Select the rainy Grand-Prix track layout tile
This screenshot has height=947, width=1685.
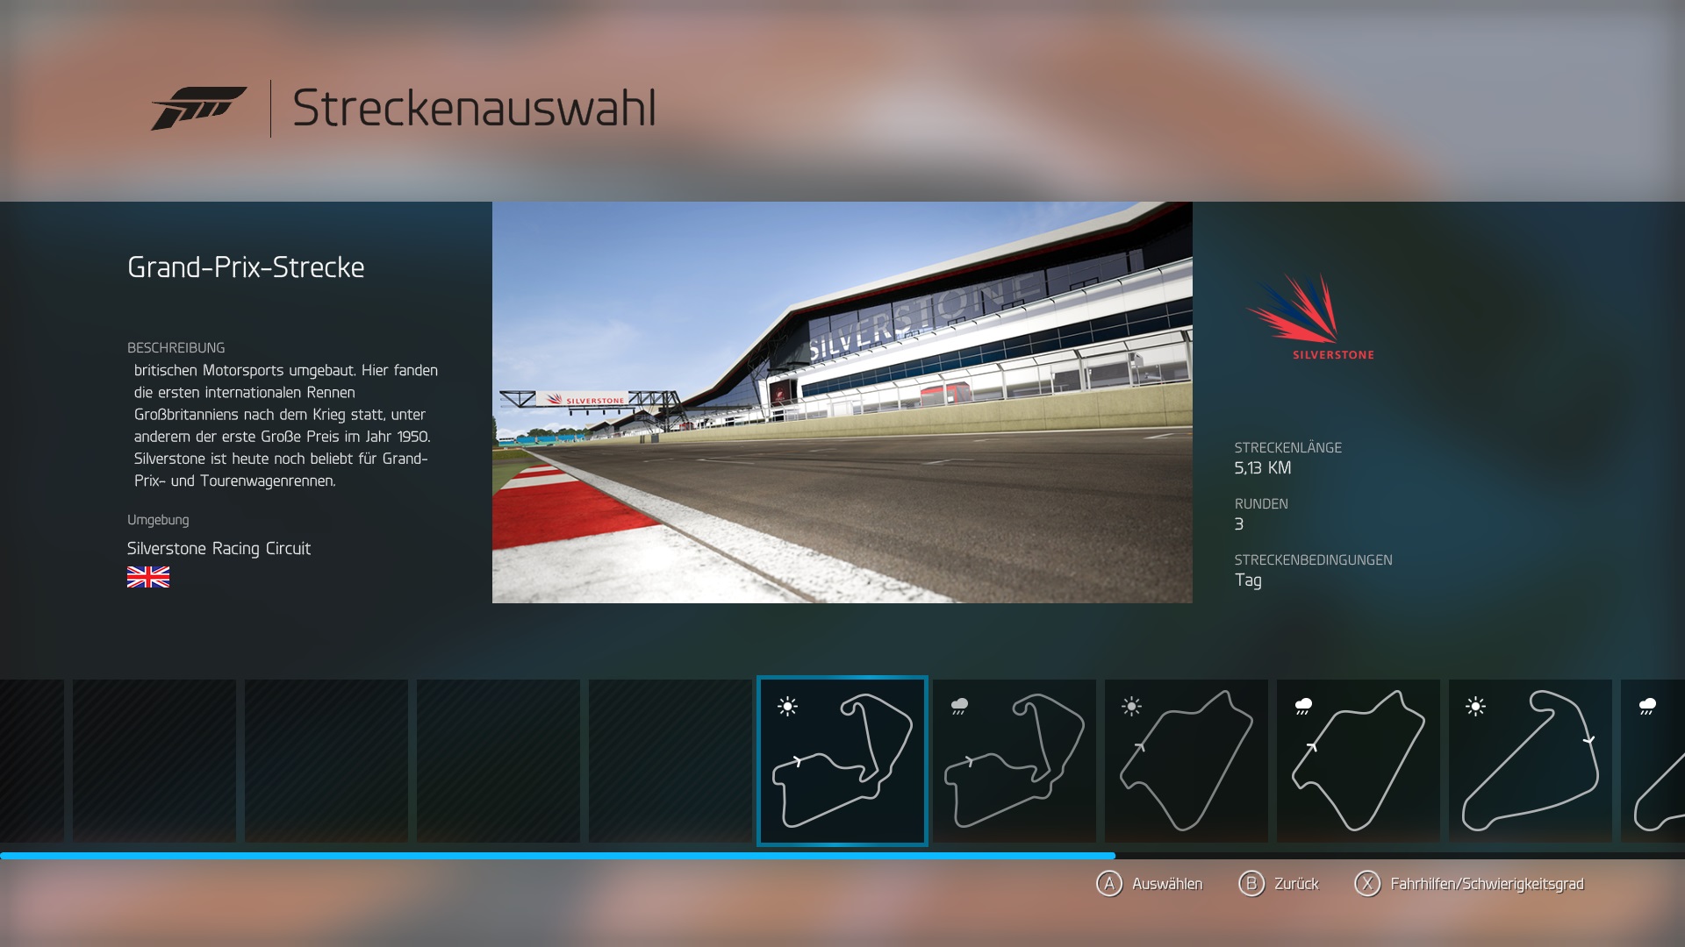click(x=1015, y=761)
